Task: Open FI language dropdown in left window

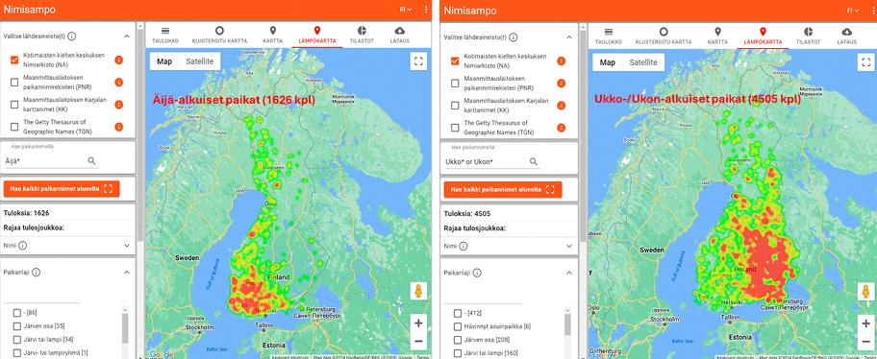Action: 406,10
